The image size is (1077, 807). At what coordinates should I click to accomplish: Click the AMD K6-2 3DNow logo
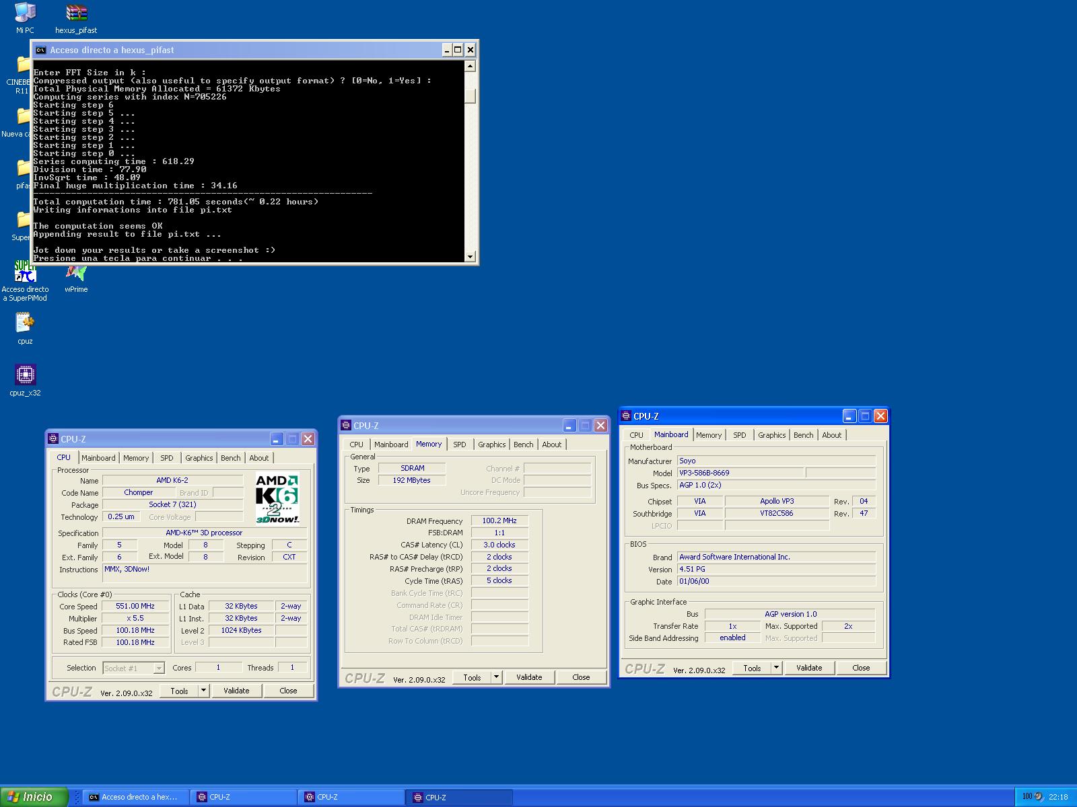[x=277, y=499]
